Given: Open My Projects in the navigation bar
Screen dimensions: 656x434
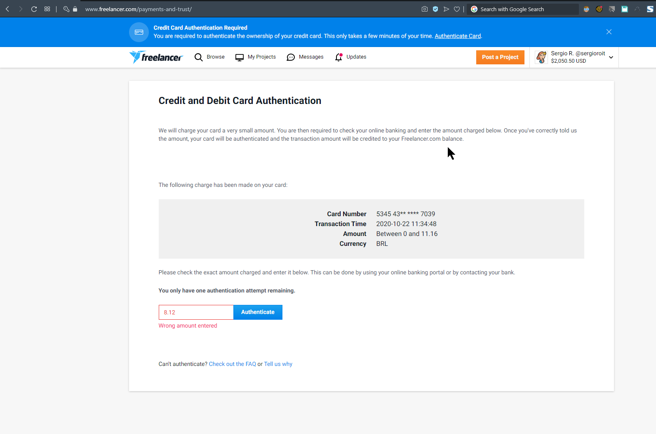Looking at the screenshot, I should click(x=256, y=57).
